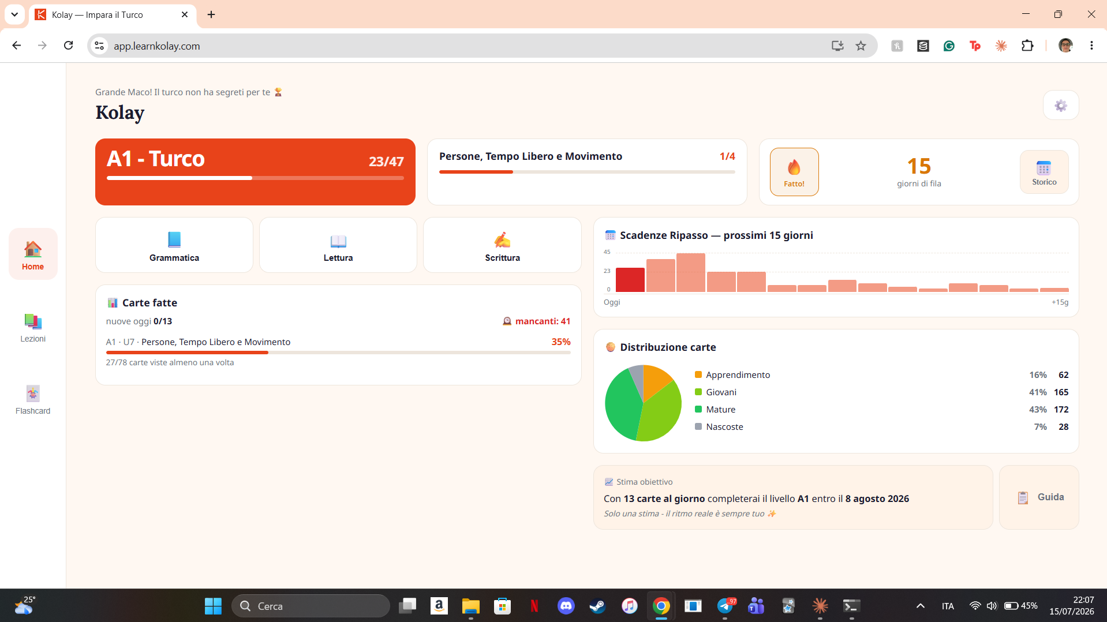1107x622 pixels.
Task: Open Persone, Tempo Libero e Movimento unit card
Action: point(587,172)
